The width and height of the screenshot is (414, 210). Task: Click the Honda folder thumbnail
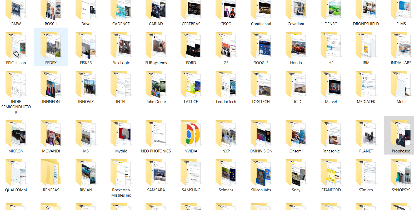(296, 46)
